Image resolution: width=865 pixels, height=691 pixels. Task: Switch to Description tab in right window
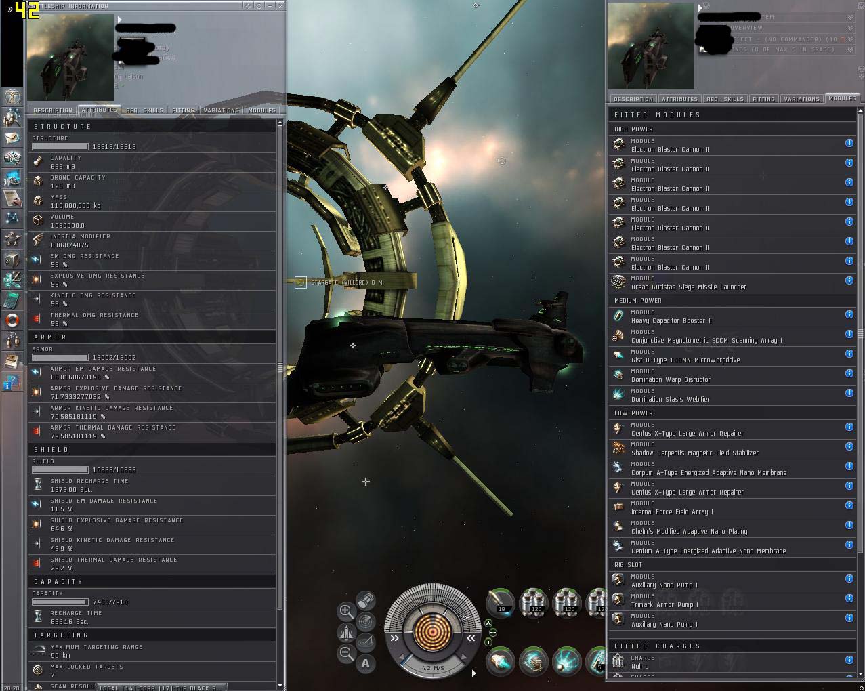633,99
